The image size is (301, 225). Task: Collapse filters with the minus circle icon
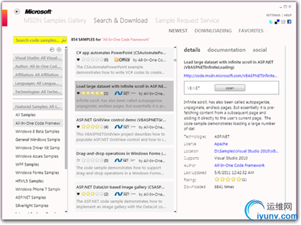tap(52, 50)
